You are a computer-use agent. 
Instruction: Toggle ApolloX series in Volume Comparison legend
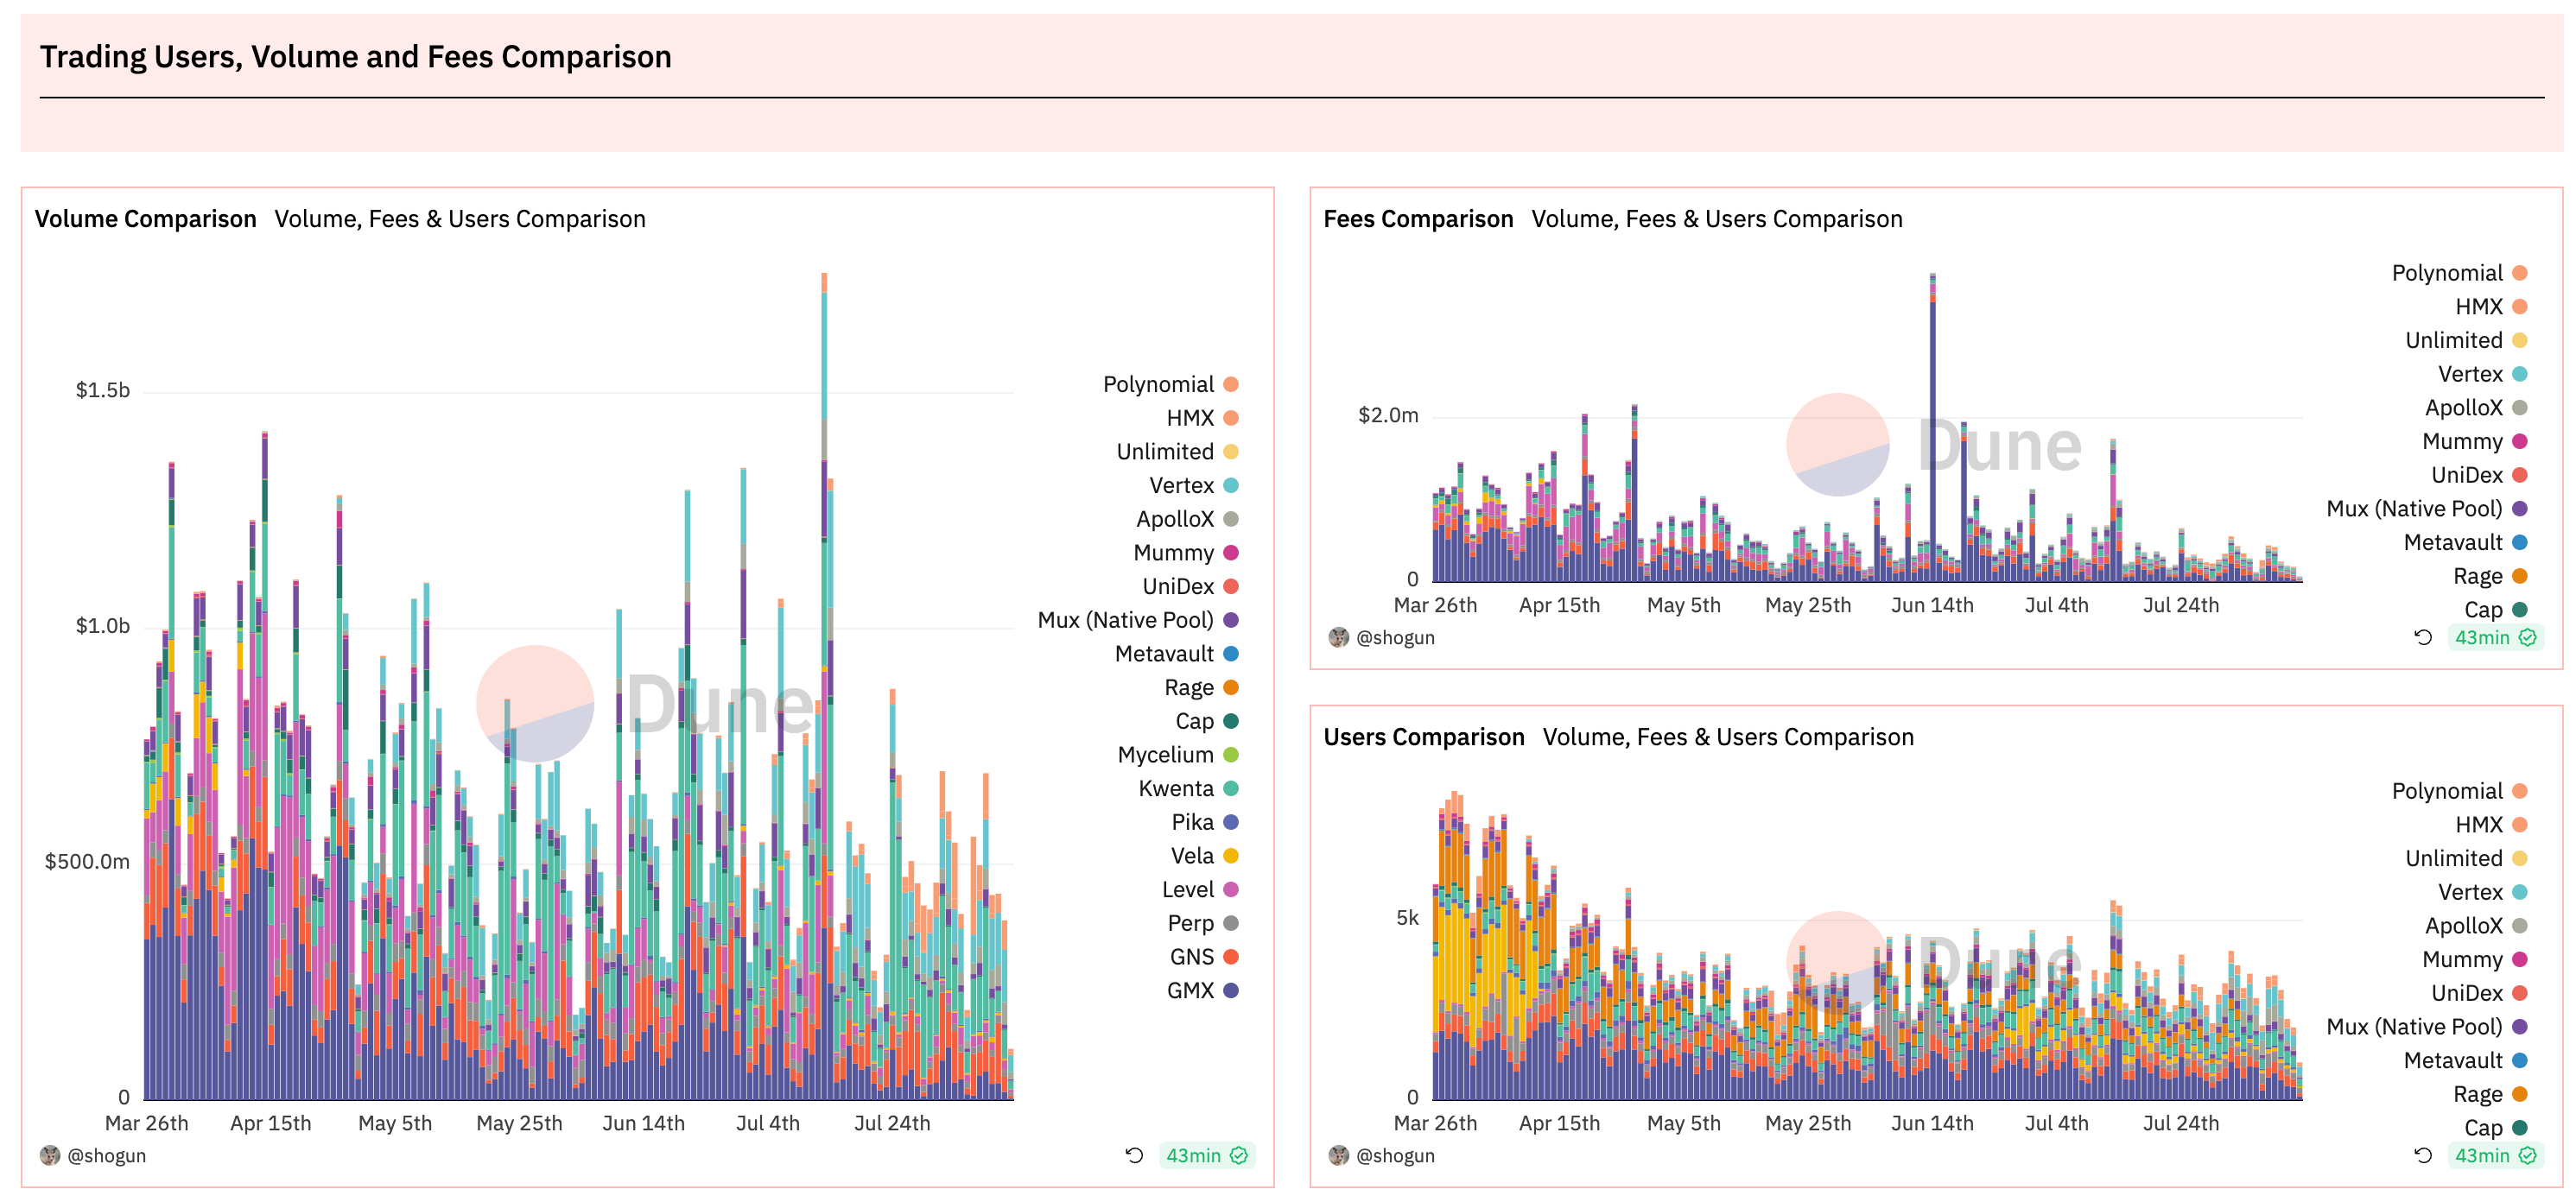(x=1187, y=519)
